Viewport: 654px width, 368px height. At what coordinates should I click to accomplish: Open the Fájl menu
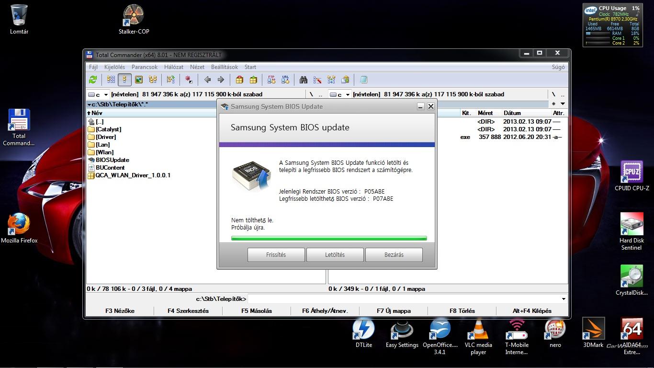[93, 67]
